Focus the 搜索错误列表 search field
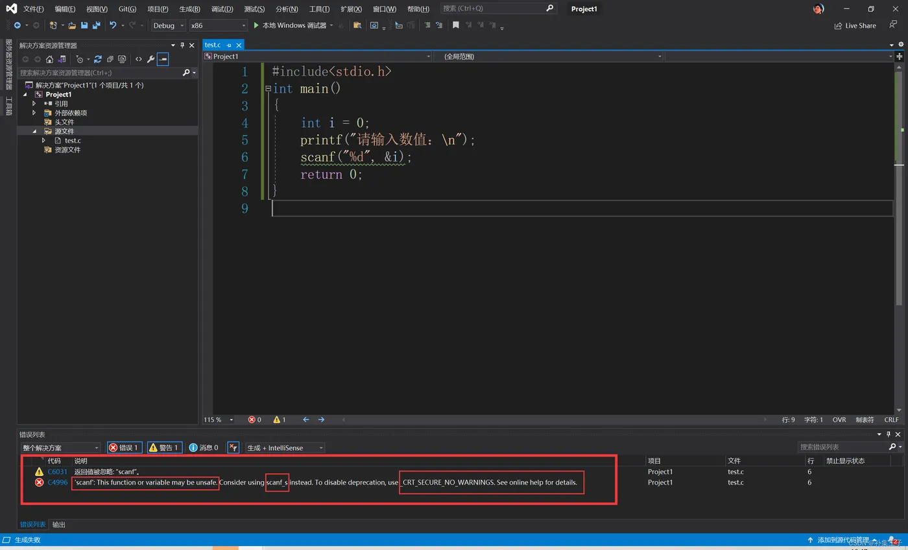 842,447
